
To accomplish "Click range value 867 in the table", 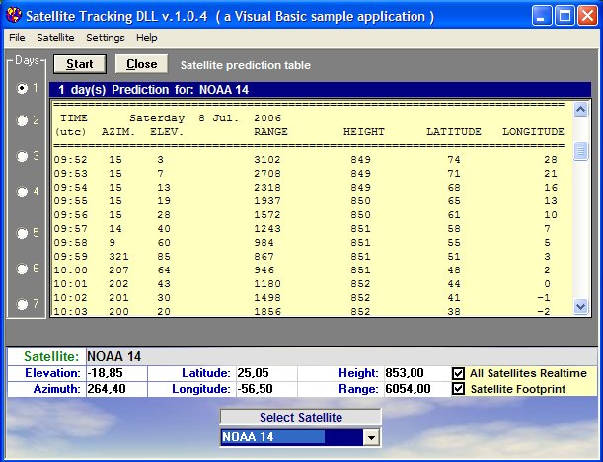I will click(x=264, y=257).
